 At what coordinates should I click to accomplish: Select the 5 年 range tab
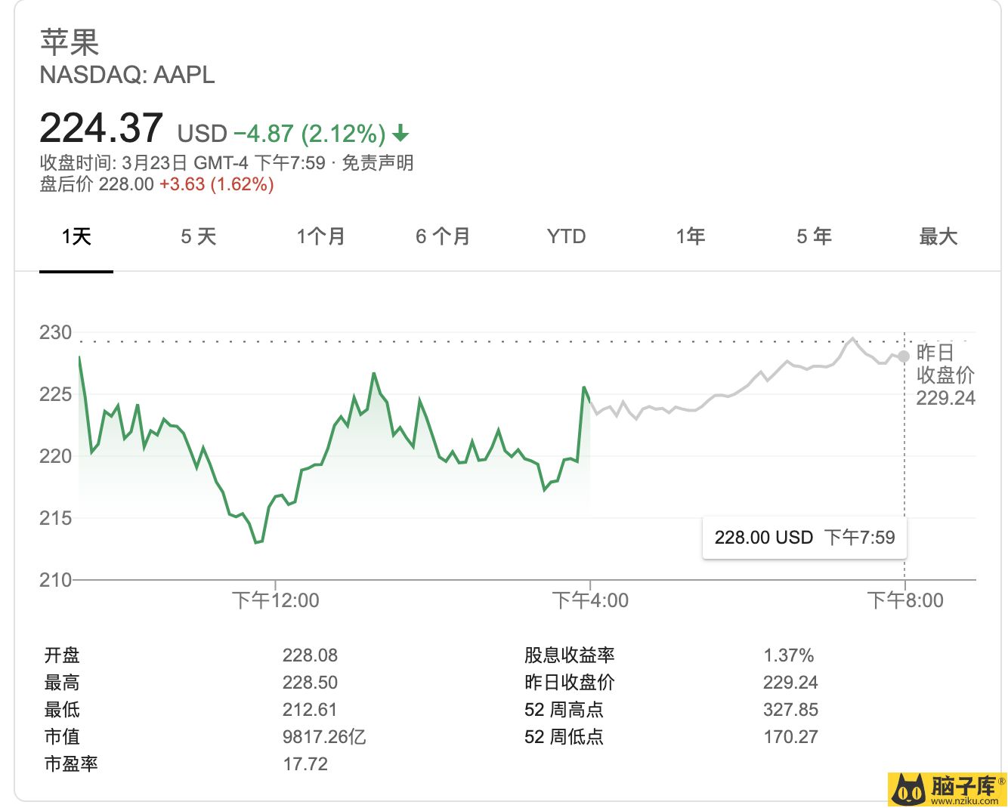click(x=814, y=237)
